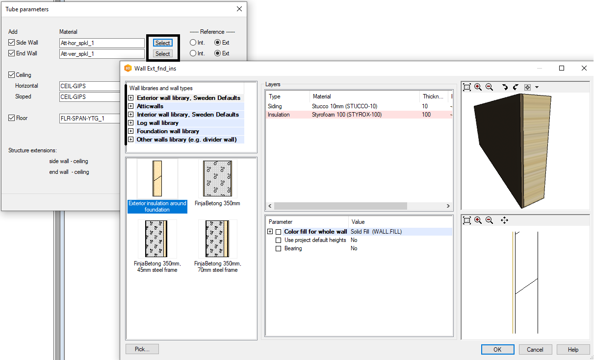
Task: Expand Exterior wall library, Sweden Defaults
Action: [131, 98]
